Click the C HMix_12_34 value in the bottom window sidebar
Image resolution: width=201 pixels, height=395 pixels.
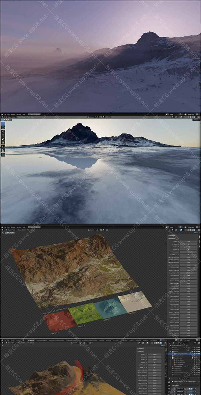155,365
